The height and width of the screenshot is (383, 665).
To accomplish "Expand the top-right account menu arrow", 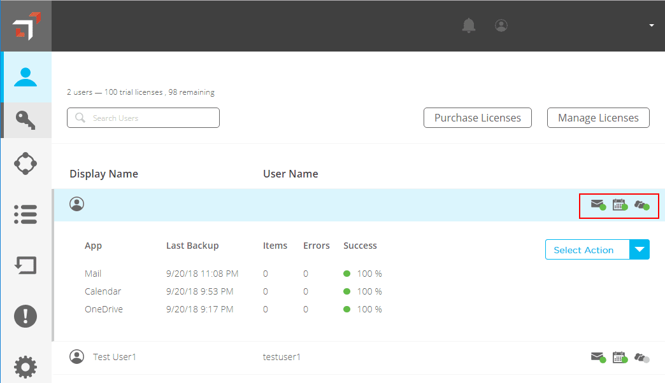I will tap(652, 25).
